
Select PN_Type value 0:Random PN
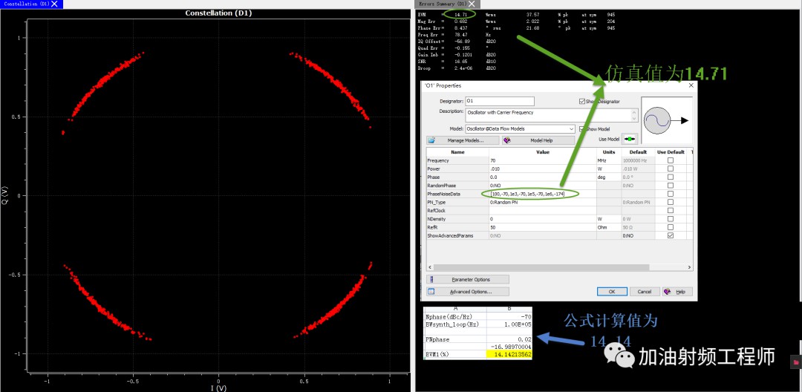(x=543, y=203)
